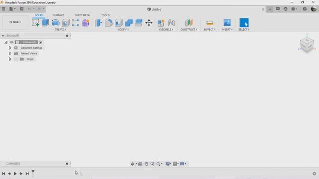The height and width of the screenshot is (179, 319).
Task: Open the ASSEMBLE dropdown menu
Action: (166, 30)
